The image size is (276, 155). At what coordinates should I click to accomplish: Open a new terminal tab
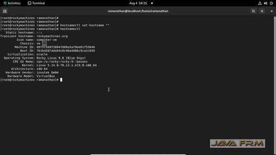tap(5, 11)
